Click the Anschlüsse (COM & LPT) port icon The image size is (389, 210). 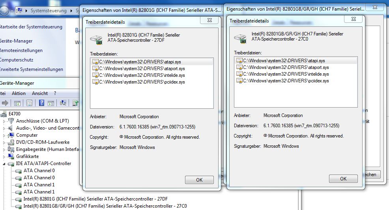tap(11, 121)
